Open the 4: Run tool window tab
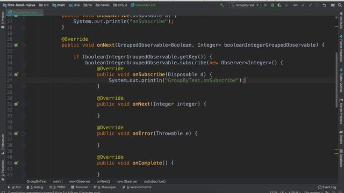344x193 pixels. 15,187
